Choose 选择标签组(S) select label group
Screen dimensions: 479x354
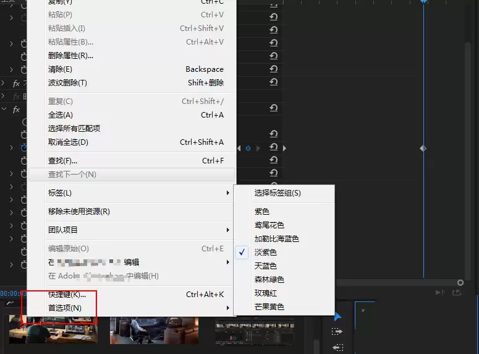284,193
